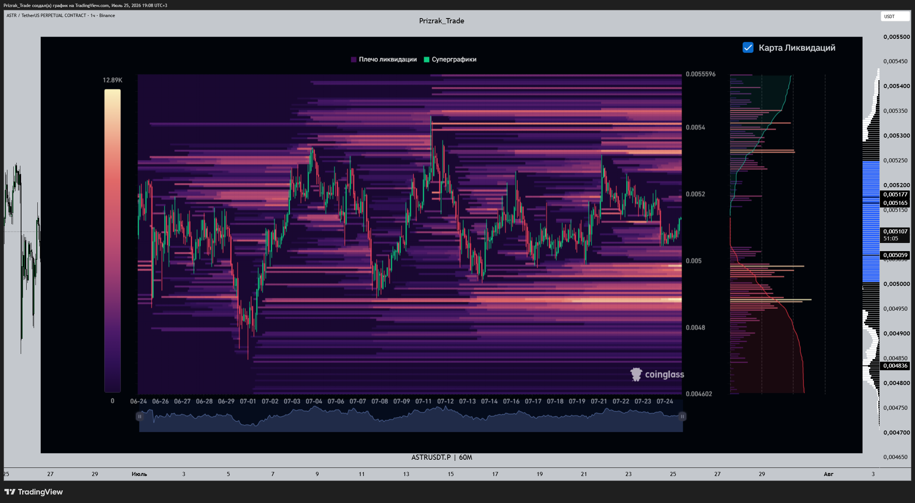This screenshot has width=915, height=503.
Task: Click the ASTRUSDT.P | 60M label
Action: (442, 458)
